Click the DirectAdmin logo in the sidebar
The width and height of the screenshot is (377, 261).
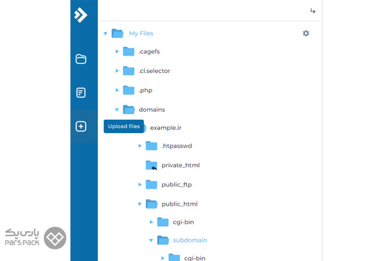[81, 15]
